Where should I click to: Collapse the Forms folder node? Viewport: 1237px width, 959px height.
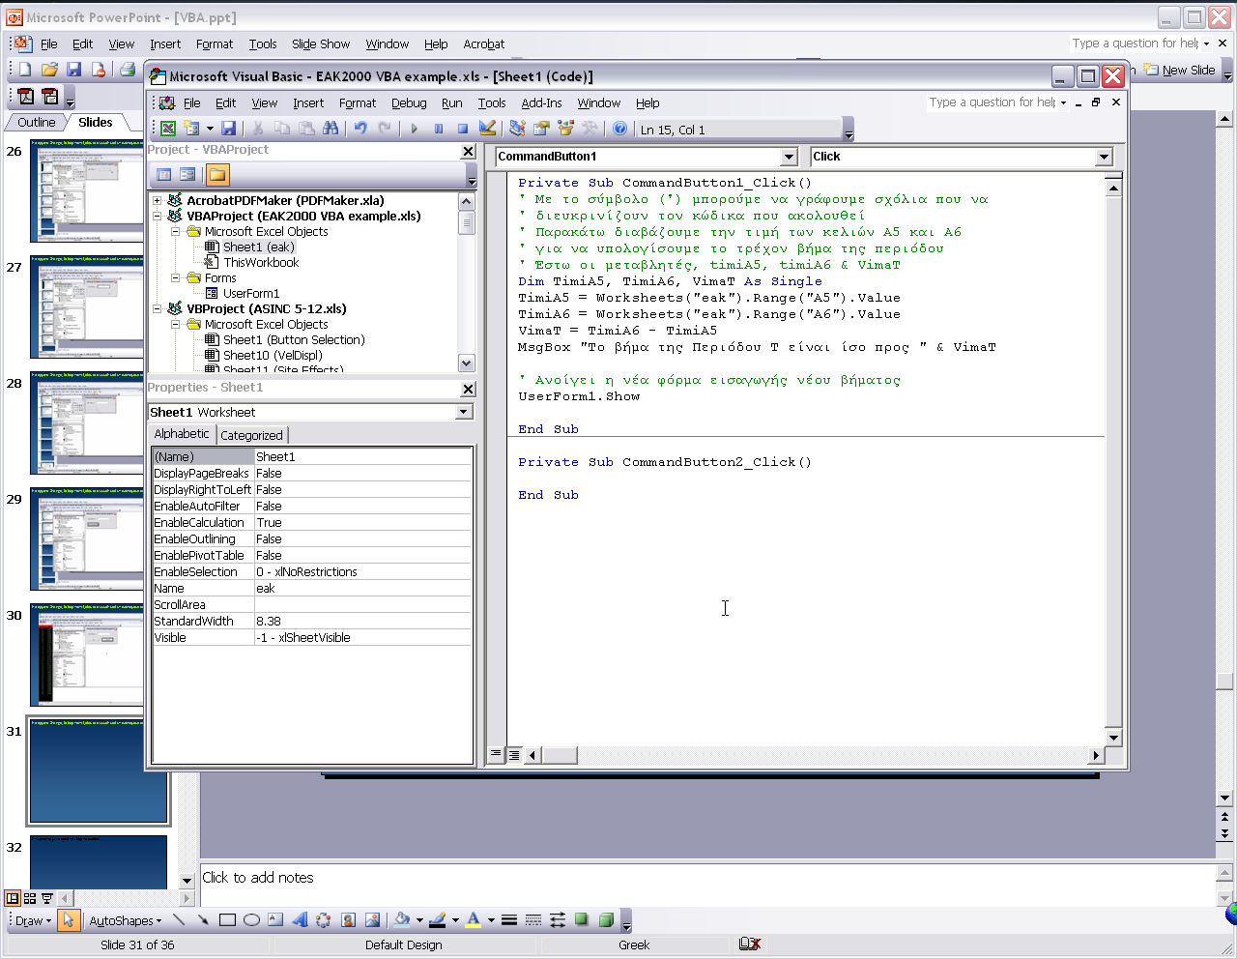(x=176, y=278)
